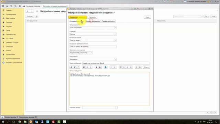
Task: Increase font size in message editor
Action: click(x=75, y=67)
